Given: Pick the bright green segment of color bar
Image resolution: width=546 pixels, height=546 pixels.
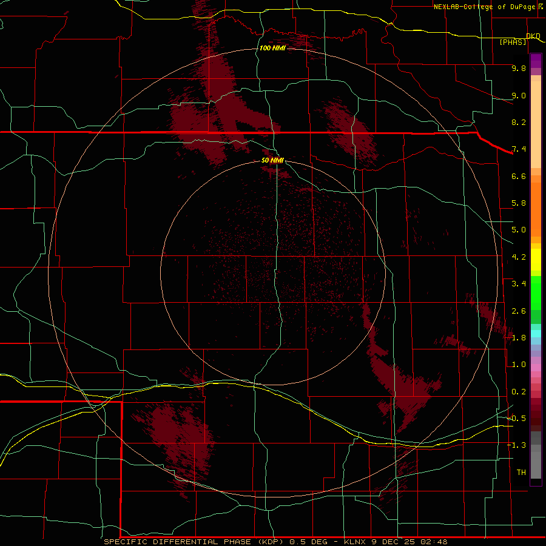Looking at the screenshot, I should (536, 292).
